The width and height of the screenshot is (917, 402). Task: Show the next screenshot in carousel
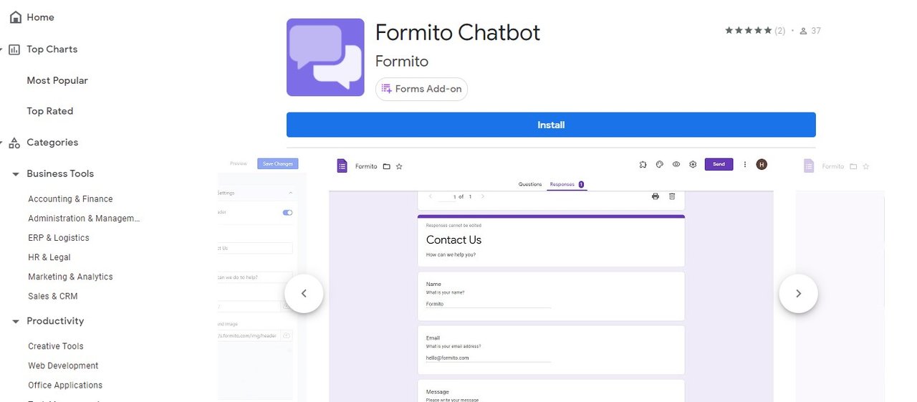(x=798, y=293)
